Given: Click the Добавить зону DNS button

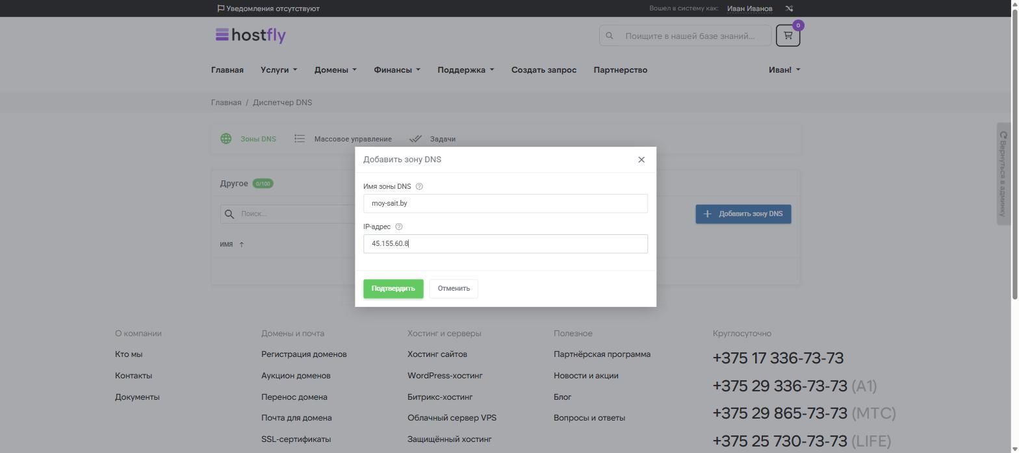Looking at the screenshot, I should coord(743,214).
